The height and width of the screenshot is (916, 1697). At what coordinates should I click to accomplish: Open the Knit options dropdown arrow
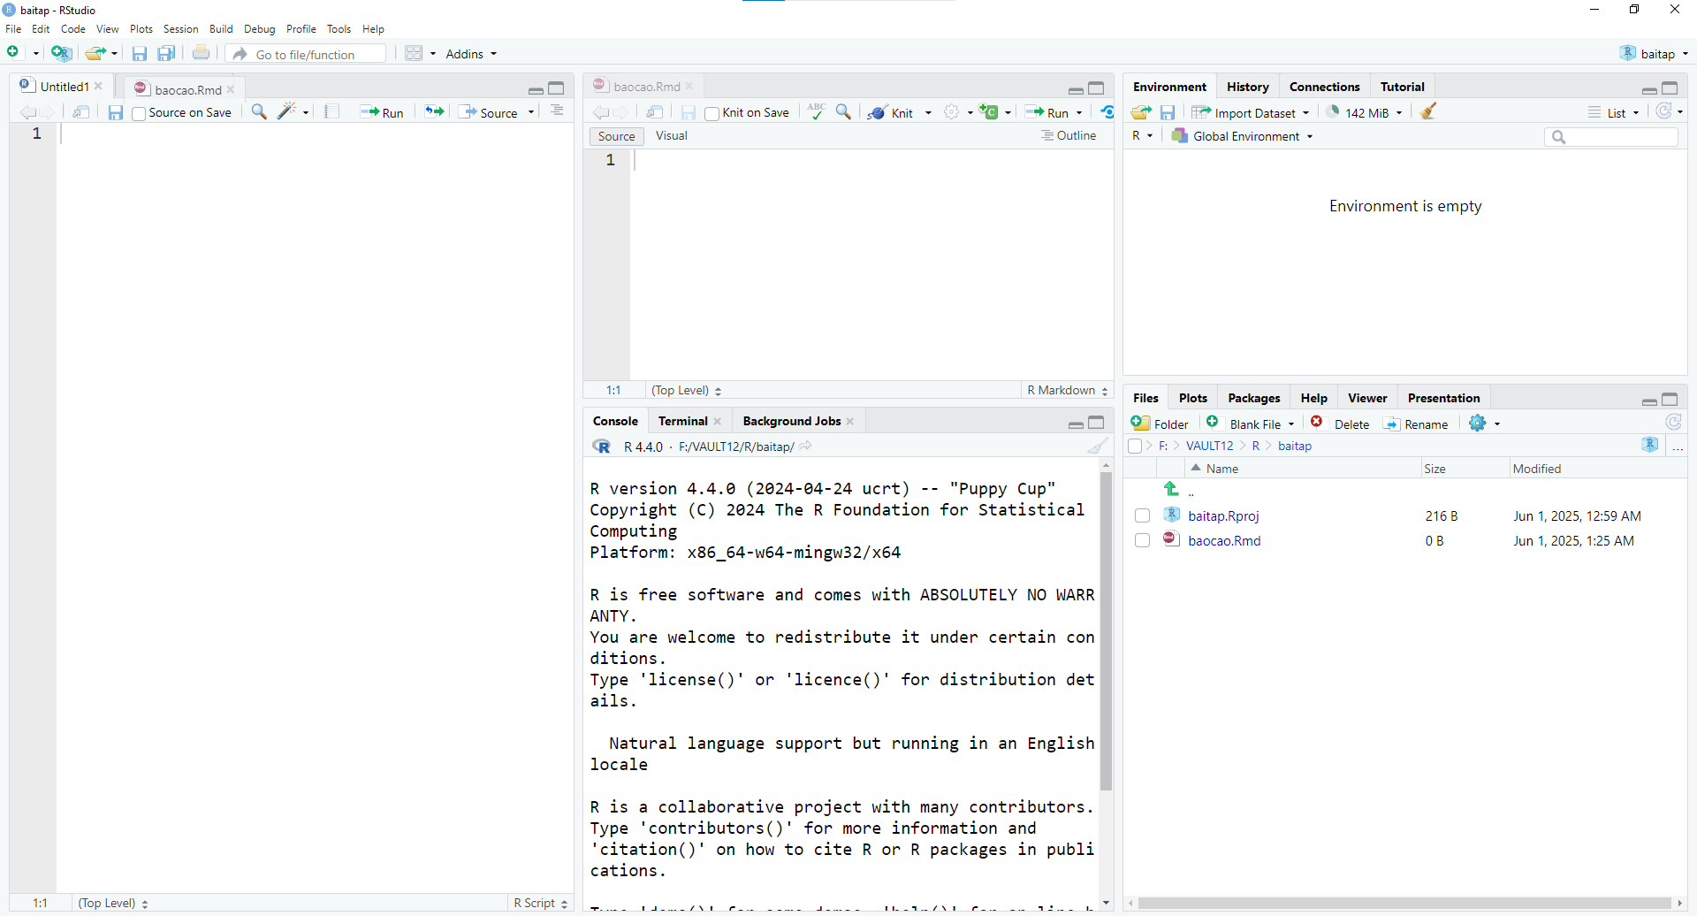[x=928, y=112]
